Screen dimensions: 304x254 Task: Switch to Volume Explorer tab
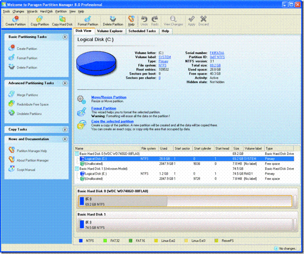[110, 31]
